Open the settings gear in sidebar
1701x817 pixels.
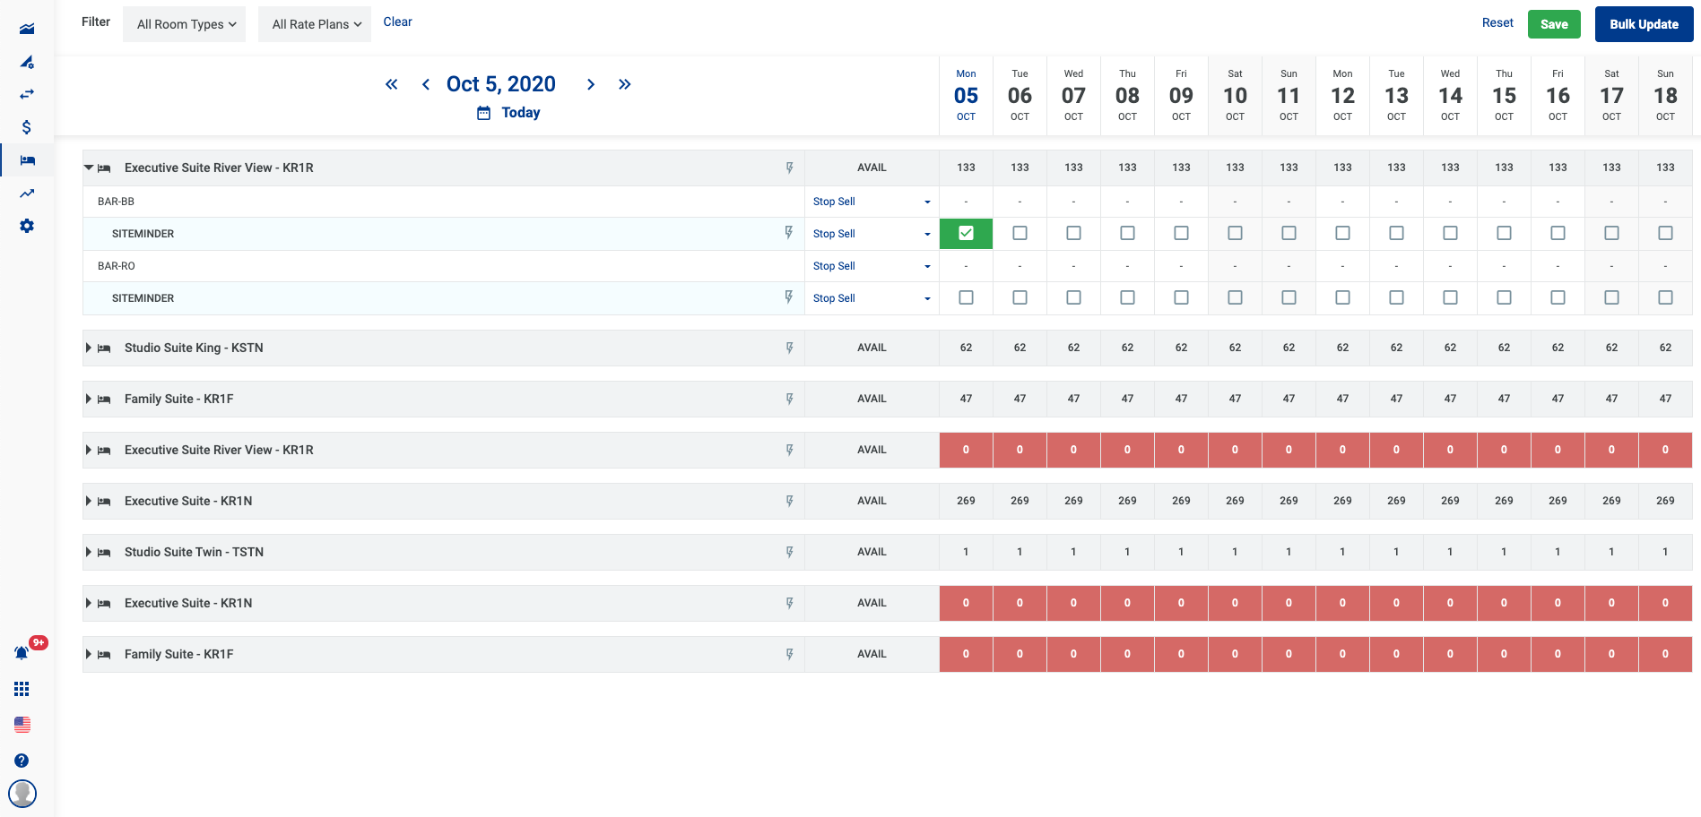tap(27, 226)
